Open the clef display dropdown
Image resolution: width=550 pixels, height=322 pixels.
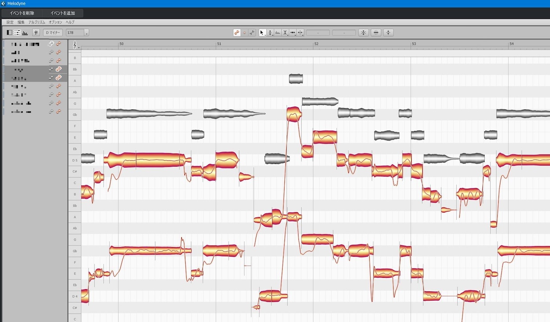[76, 45]
